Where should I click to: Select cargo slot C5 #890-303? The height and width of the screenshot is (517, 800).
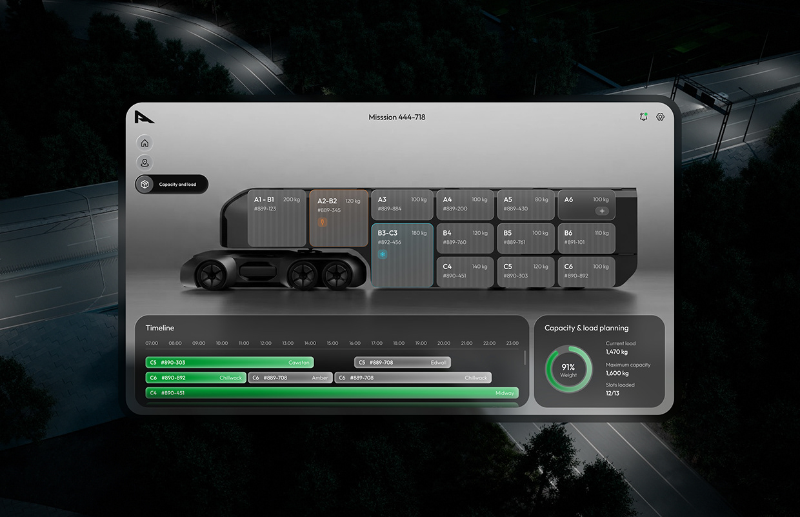tap(526, 272)
